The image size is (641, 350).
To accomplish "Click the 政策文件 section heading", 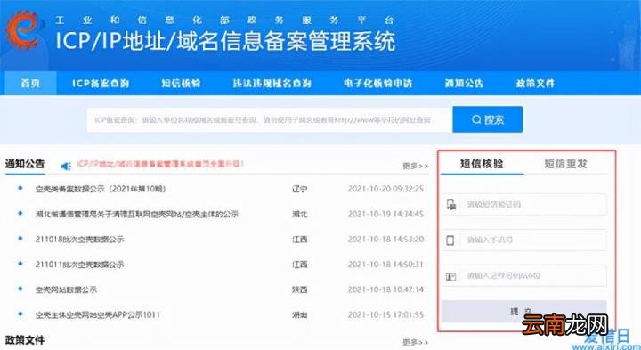I will tap(25, 340).
